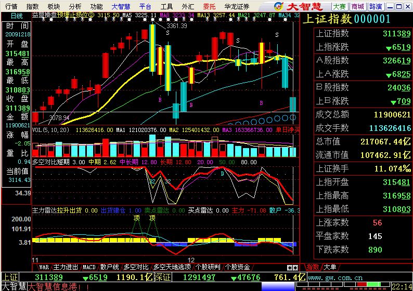Viewport: 413px width, 291px height.
Task: Click the date 20091218 in info panel
Action: tap(18, 34)
